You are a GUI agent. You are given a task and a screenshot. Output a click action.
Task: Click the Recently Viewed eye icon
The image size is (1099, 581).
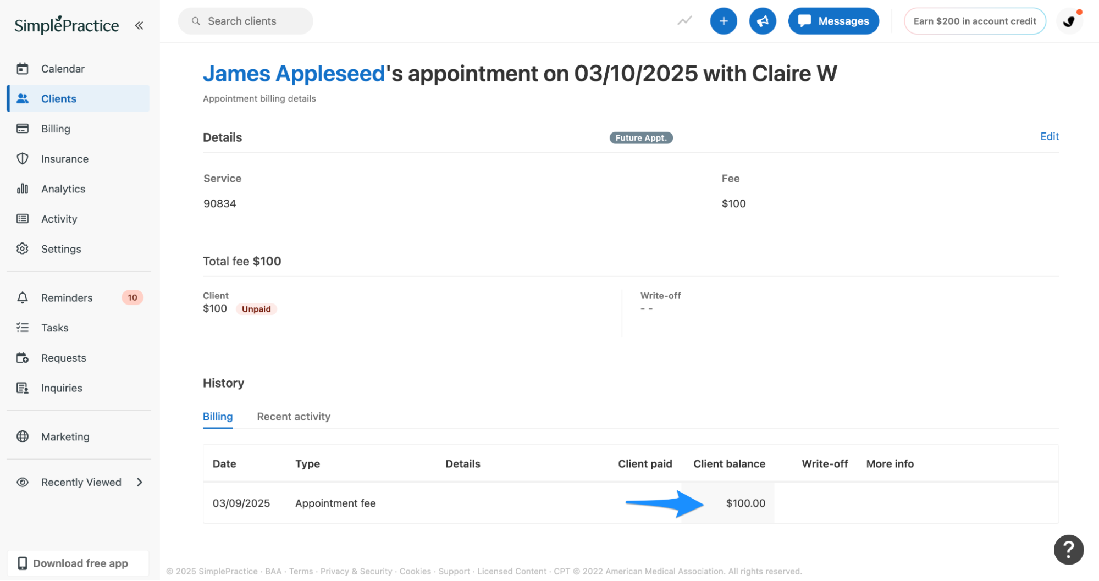(23, 482)
